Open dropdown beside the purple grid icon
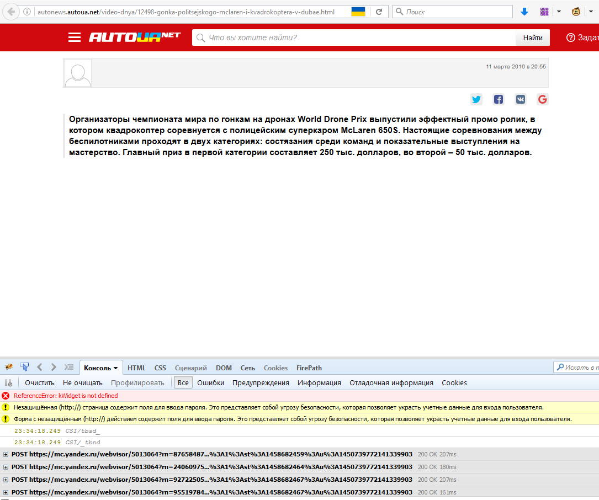599x500 pixels. (x=559, y=12)
